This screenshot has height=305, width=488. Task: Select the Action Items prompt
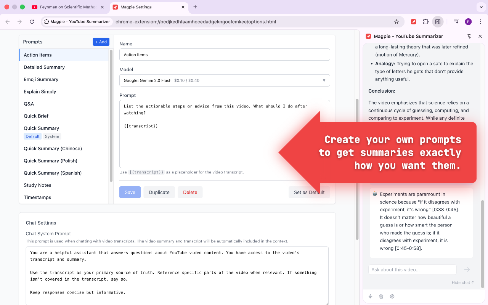(64, 55)
